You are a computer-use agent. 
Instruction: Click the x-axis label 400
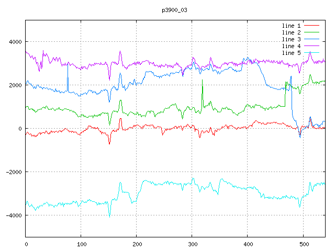(248, 244)
